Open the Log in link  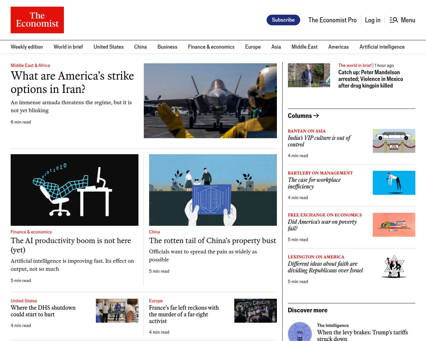[x=372, y=20]
